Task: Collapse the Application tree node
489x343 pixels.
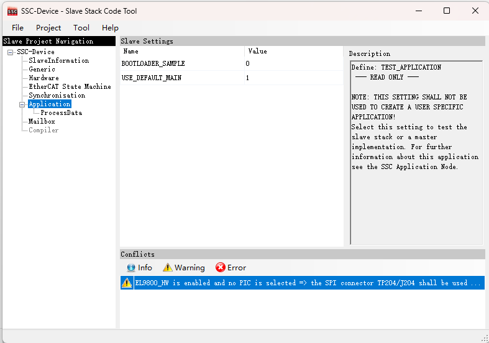Action: point(22,104)
